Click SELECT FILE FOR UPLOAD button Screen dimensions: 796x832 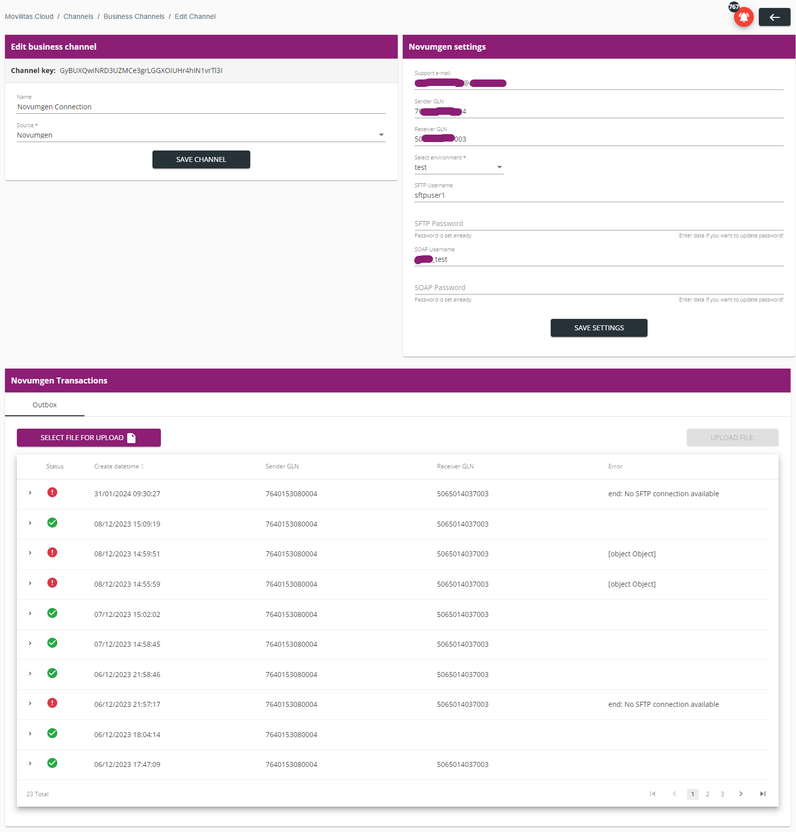tap(89, 438)
